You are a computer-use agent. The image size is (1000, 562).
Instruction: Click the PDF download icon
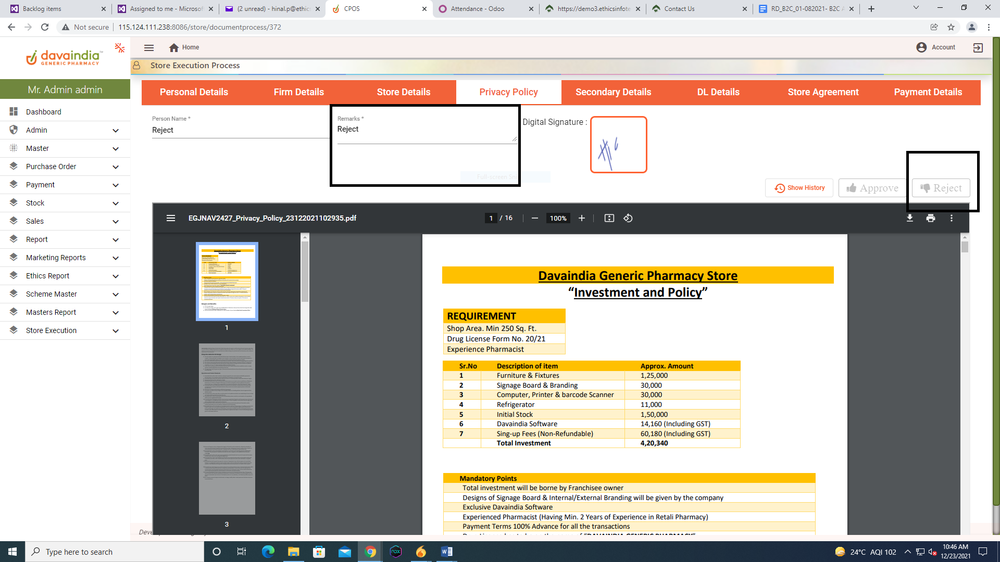(x=910, y=218)
